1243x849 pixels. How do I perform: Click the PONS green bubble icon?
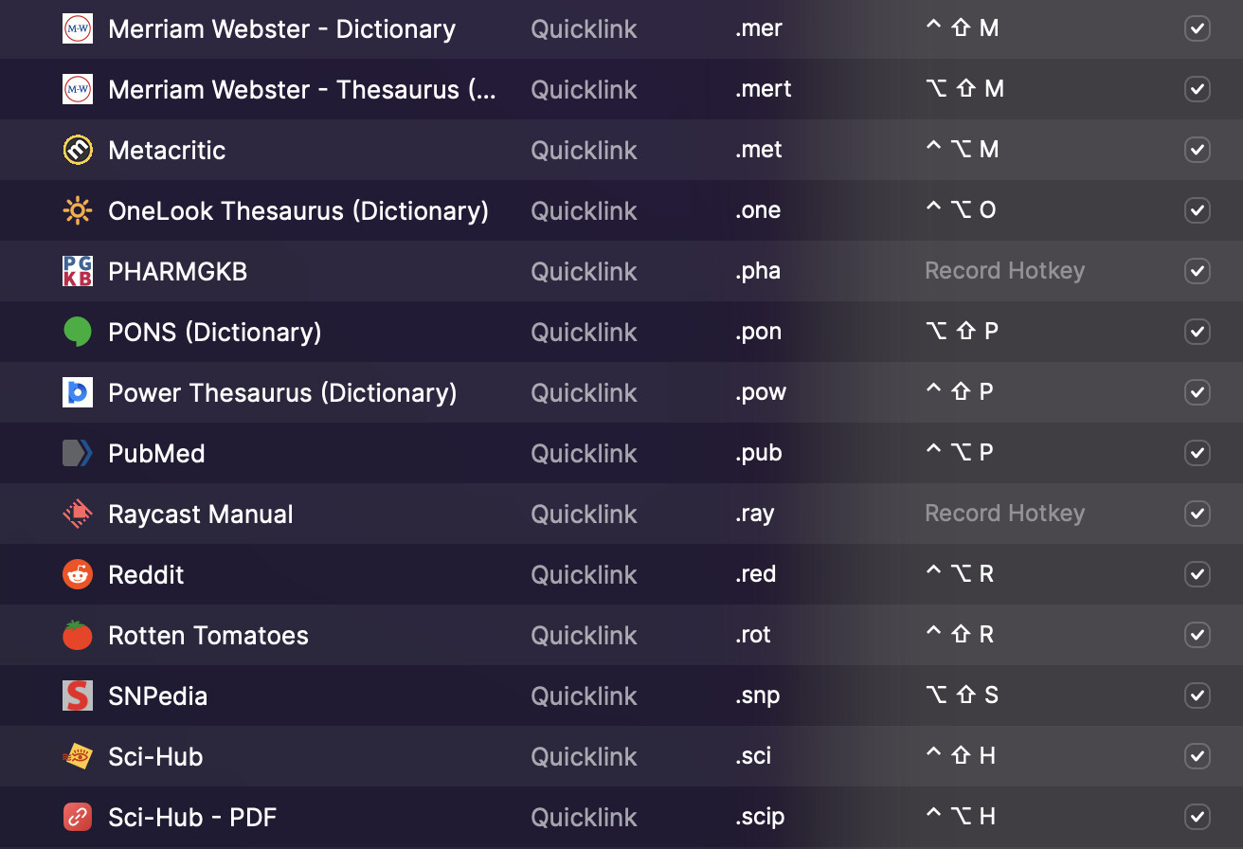[x=77, y=332]
